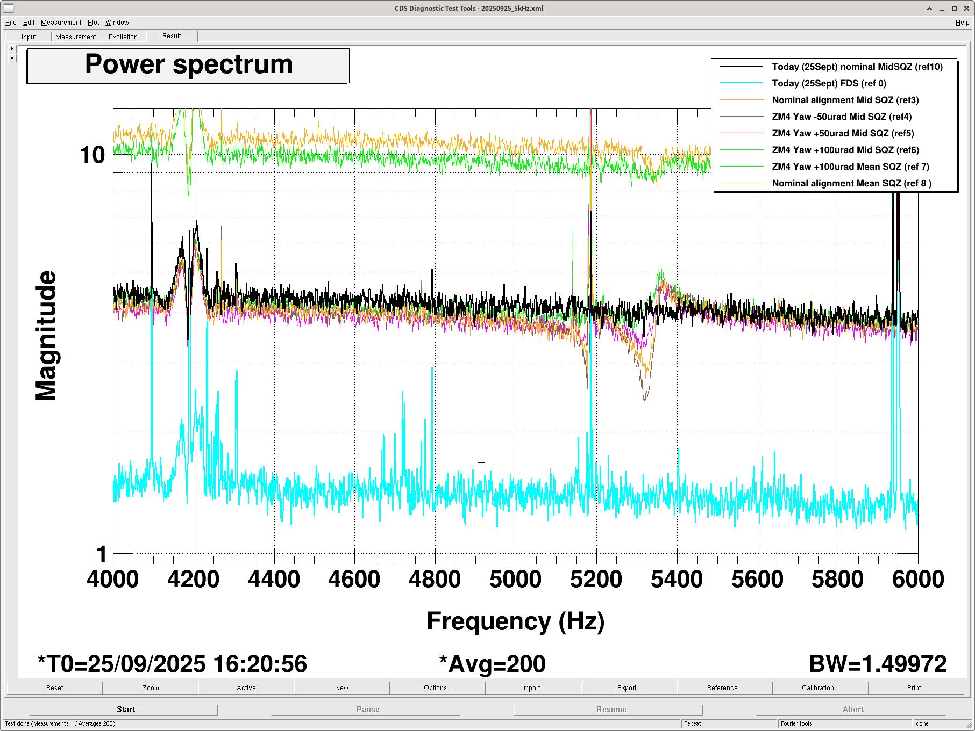975x731 pixels.
Task: Open the Reference... dialog
Action: point(724,687)
